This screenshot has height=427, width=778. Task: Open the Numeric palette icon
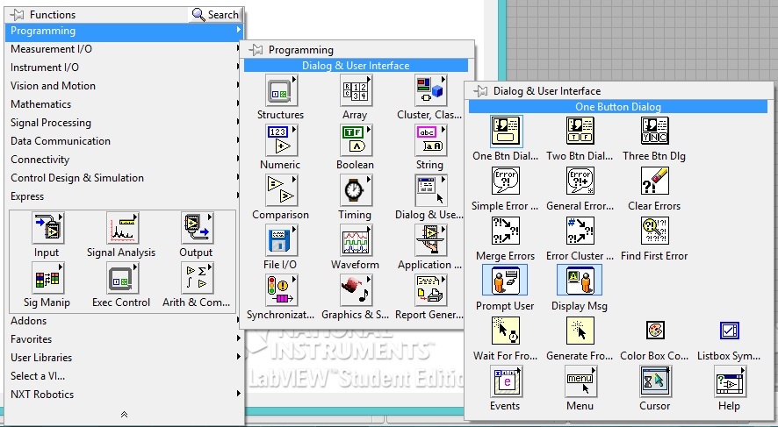(281, 140)
